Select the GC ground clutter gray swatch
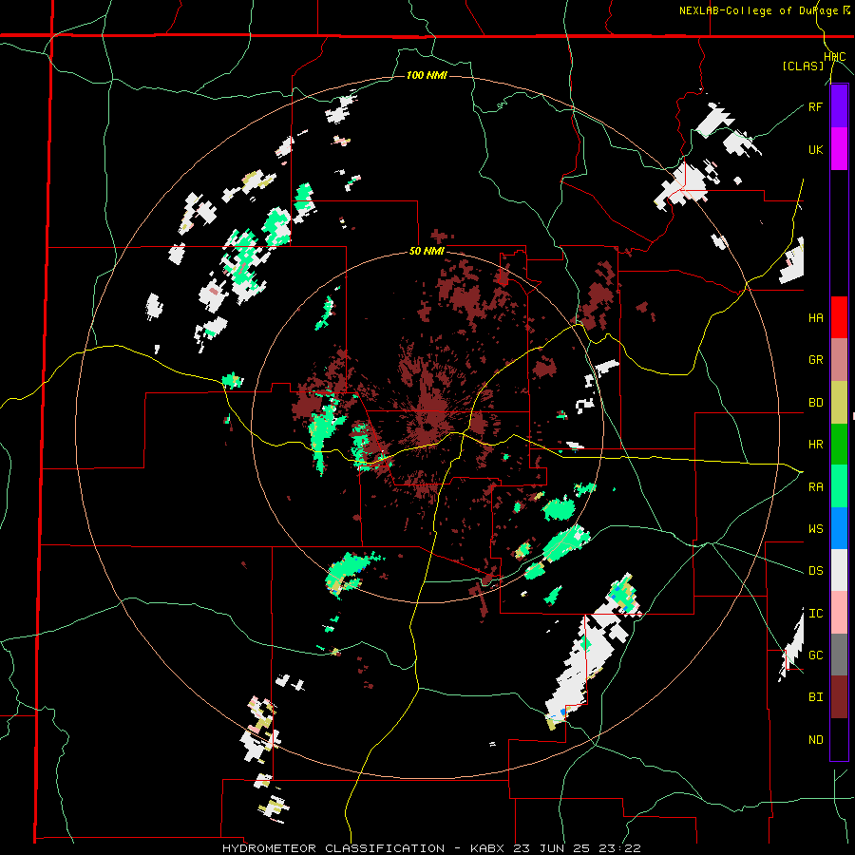The height and width of the screenshot is (855, 855). coord(839,655)
